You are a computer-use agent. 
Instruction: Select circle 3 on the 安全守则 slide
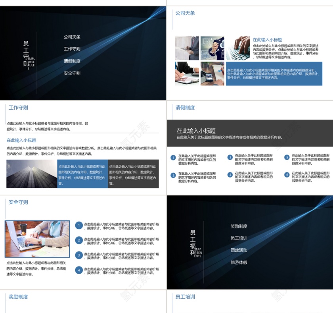pos(79,255)
